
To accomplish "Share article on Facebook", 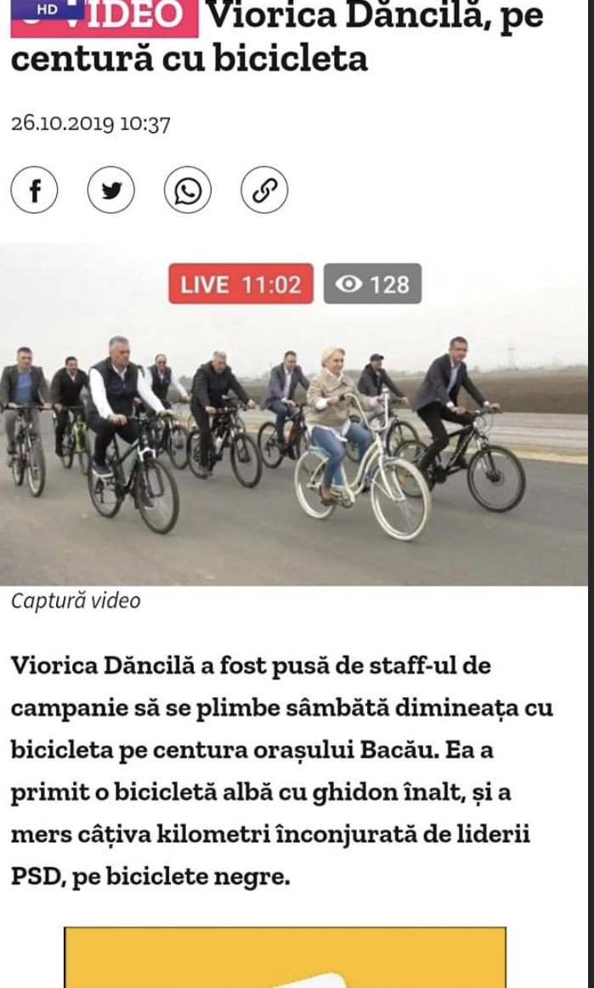I will (34, 190).
